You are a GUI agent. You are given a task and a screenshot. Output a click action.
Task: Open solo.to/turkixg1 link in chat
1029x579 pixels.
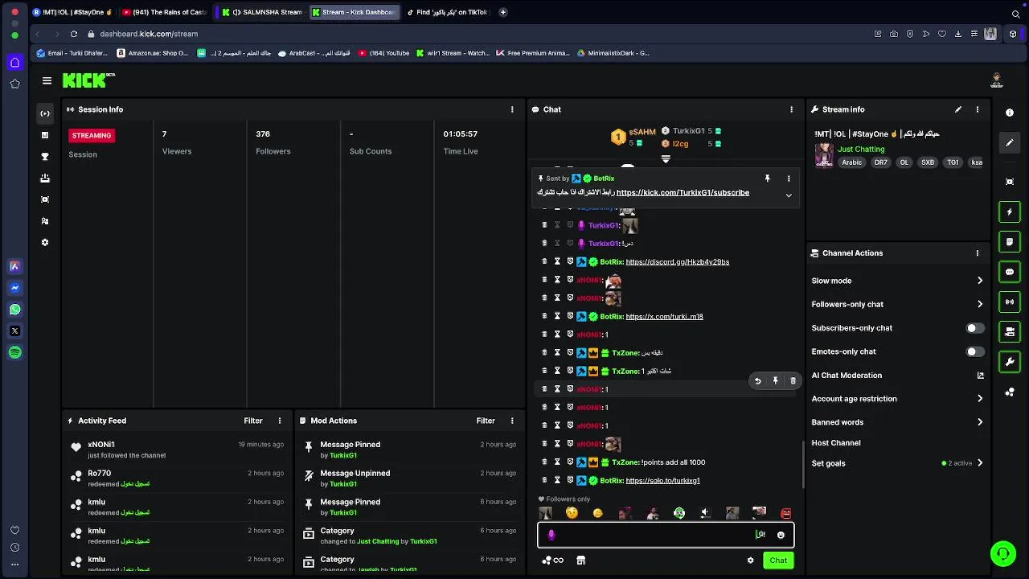tap(662, 481)
